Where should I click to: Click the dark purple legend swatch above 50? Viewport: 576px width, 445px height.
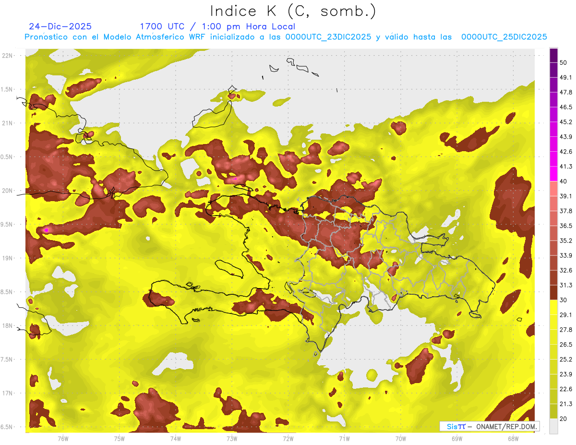[x=553, y=55]
